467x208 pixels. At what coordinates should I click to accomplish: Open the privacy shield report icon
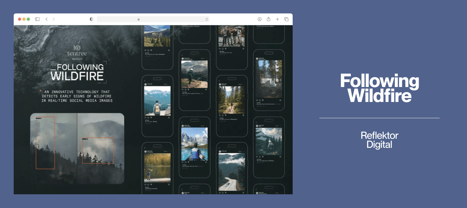[x=91, y=19]
